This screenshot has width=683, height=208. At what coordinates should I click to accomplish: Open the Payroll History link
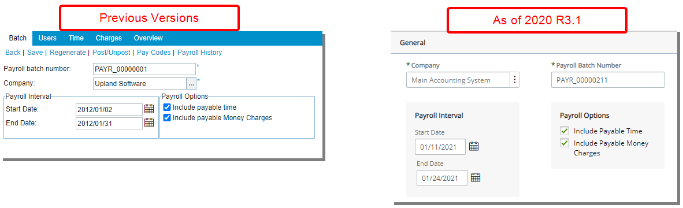click(199, 53)
